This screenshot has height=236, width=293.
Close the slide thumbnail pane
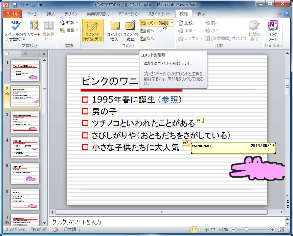click(x=44, y=54)
